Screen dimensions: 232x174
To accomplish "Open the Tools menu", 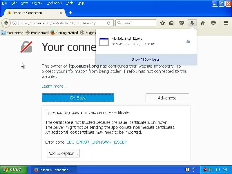I will click(70, 3).
